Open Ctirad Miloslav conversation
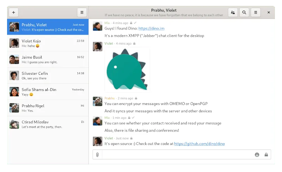The width and height of the screenshot is (282, 172). [48, 124]
